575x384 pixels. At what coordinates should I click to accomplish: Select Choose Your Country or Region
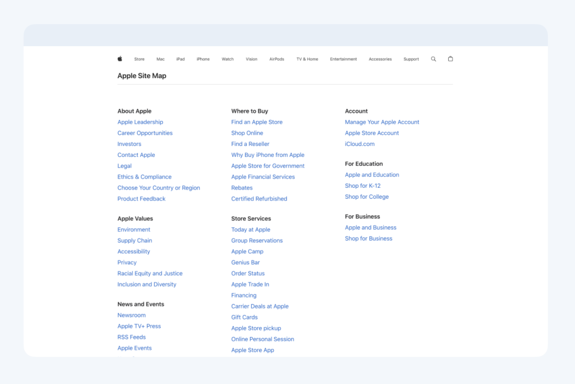click(x=159, y=188)
